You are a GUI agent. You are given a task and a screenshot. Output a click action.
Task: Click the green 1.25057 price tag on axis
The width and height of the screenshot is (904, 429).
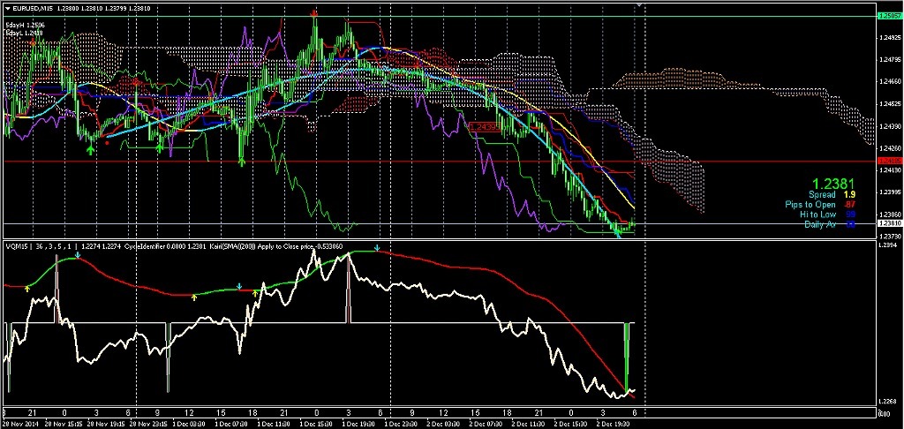pyautogui.click(x=889, y=17)
